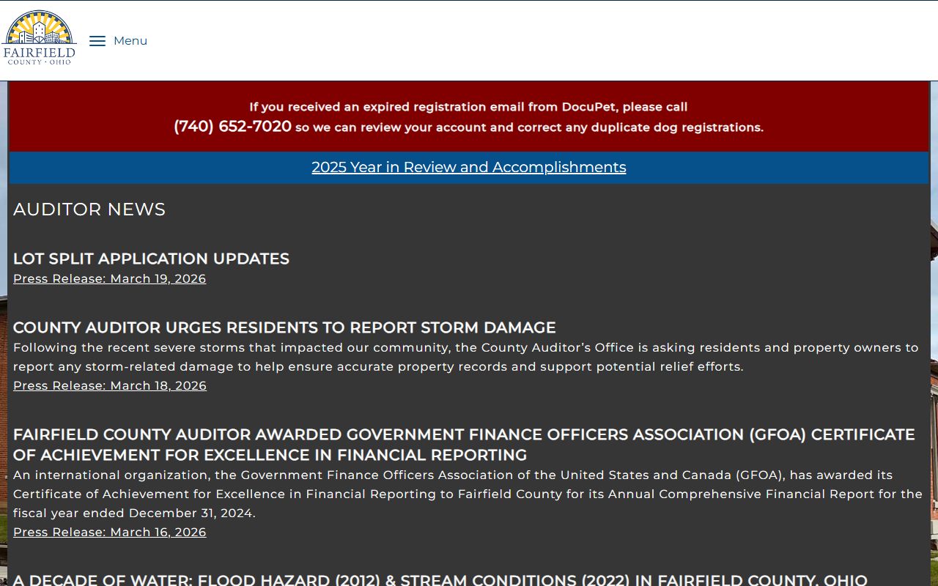Click the (740) 652-7020 phone number
The height and width of the screenshot is (586, 938).
click(232, 126)
